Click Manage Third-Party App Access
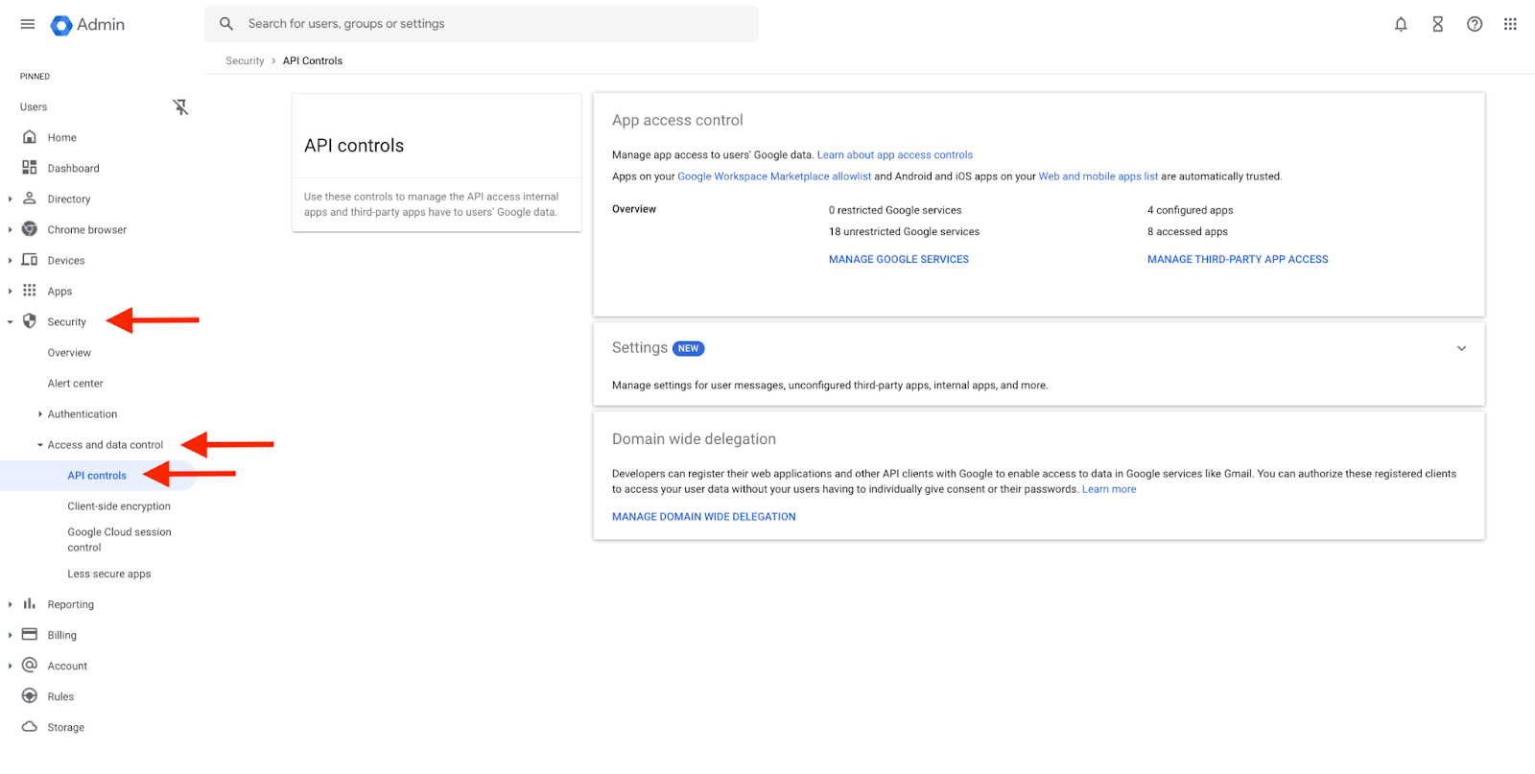The width and height of the screenshot is (1535, 774). click(1238, 259)
